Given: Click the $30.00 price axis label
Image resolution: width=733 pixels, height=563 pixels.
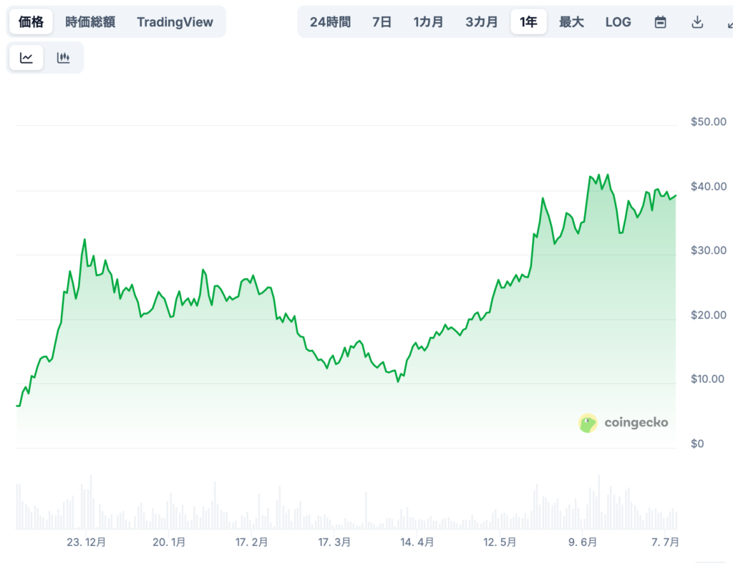Looking at the screenshot, I should 708,250.
